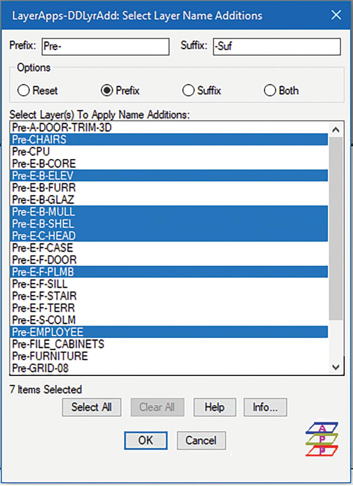
Task: Select the Pre-FURNITURE layer
Action: (169, 356)
